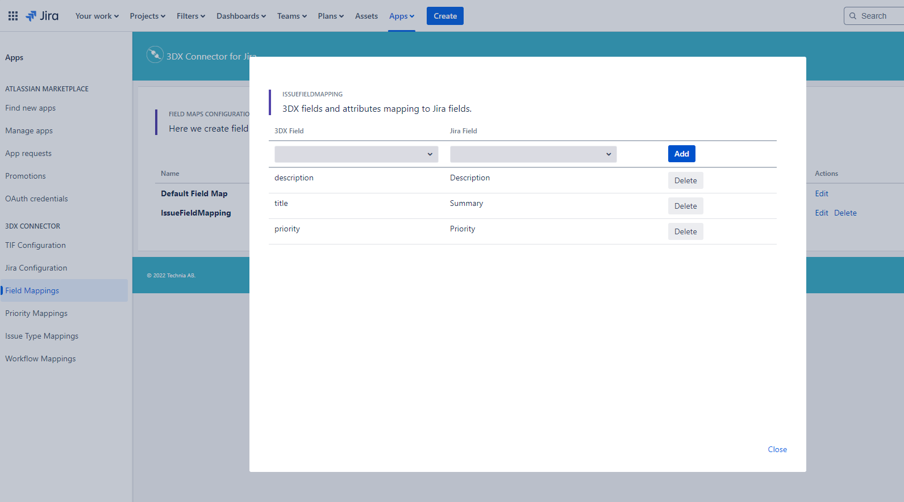Image resolution: width=904 pixels, height=502 pixels.
Task: Expand the Plans menu
Action: [x=331, y=16]
